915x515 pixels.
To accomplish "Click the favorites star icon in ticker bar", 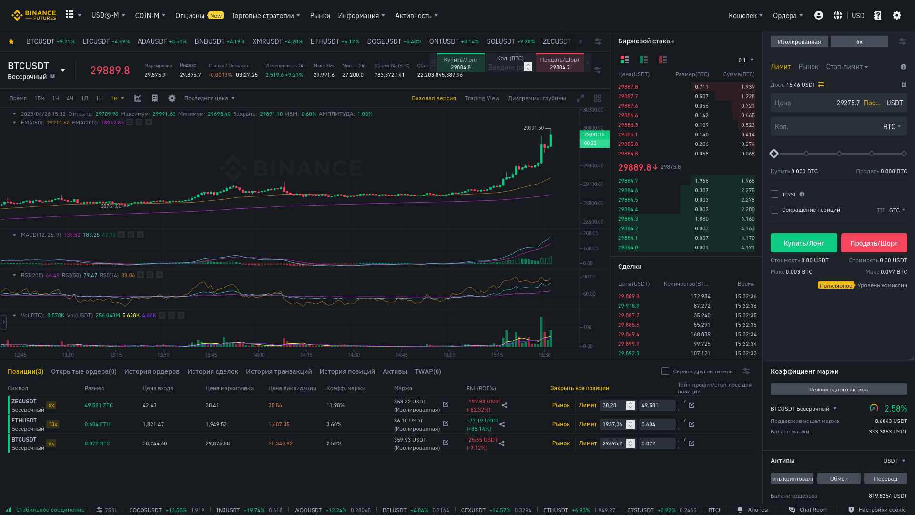I will 11,41.
